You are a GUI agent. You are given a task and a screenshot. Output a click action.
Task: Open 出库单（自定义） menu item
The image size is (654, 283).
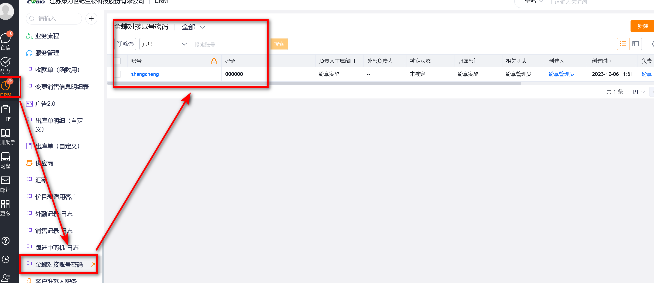click(x=57, y=146)
